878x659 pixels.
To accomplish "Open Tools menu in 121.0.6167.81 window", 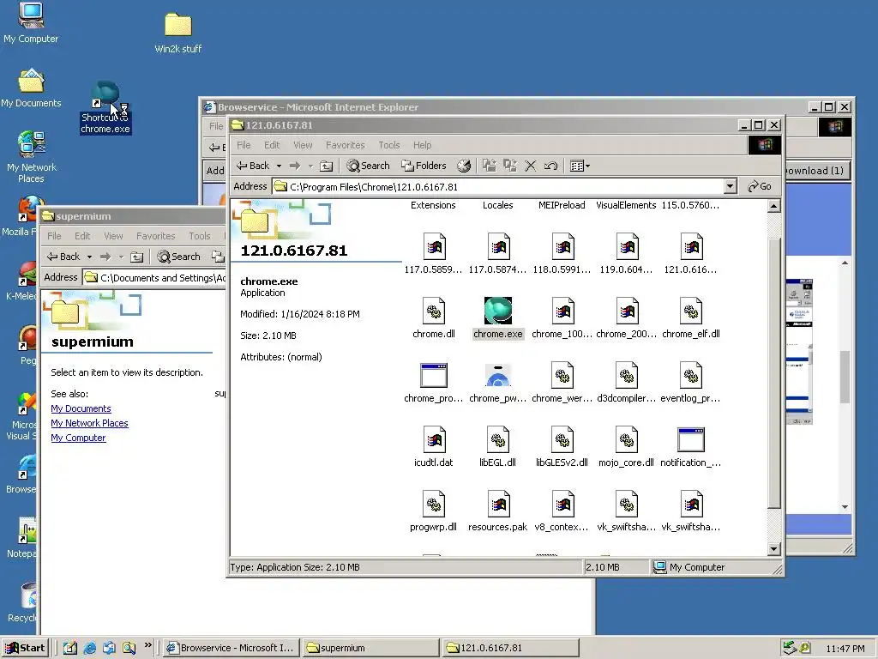I will pyautogui.click(x=388, y=145).
